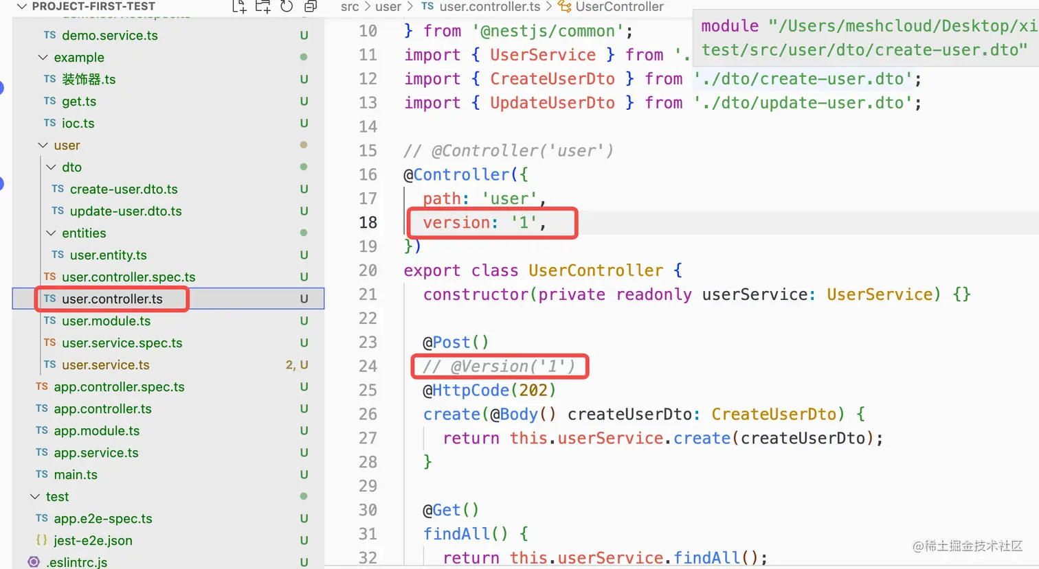
Task: Click the commented // @Controller('user') line
Action: 509,150
